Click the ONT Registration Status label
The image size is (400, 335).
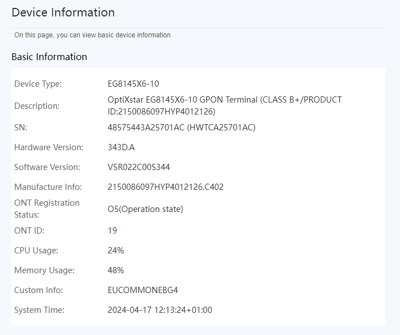[x=47, y=209]
